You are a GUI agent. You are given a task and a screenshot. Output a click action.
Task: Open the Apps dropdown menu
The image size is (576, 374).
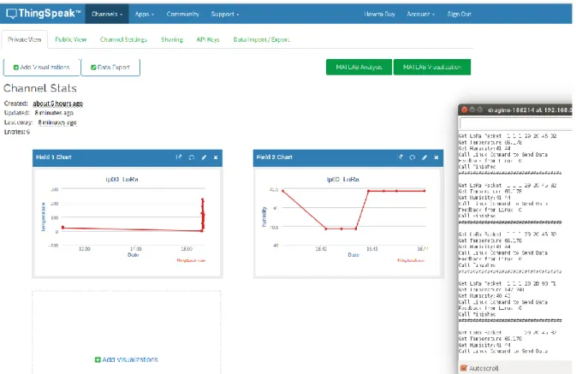145,14
